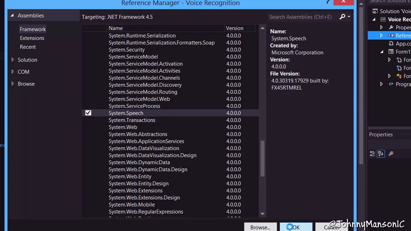Switch Properties panel to Categorized view
411x231 pixels.
pyautogui.click(x=372, y=154)
